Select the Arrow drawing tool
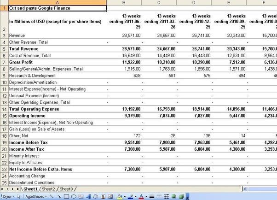Viewport: 277px width, 200px height. (59, 196)
